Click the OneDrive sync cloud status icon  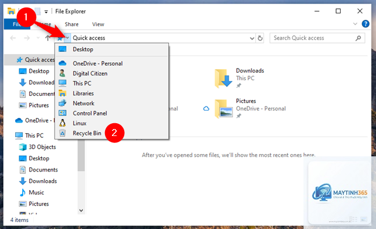click(x=206, y=109)
